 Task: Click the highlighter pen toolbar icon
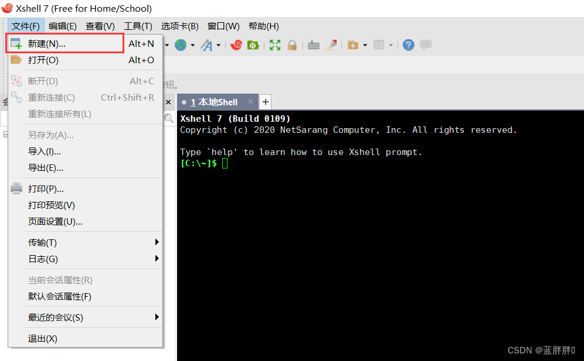(x=331, y=45)
